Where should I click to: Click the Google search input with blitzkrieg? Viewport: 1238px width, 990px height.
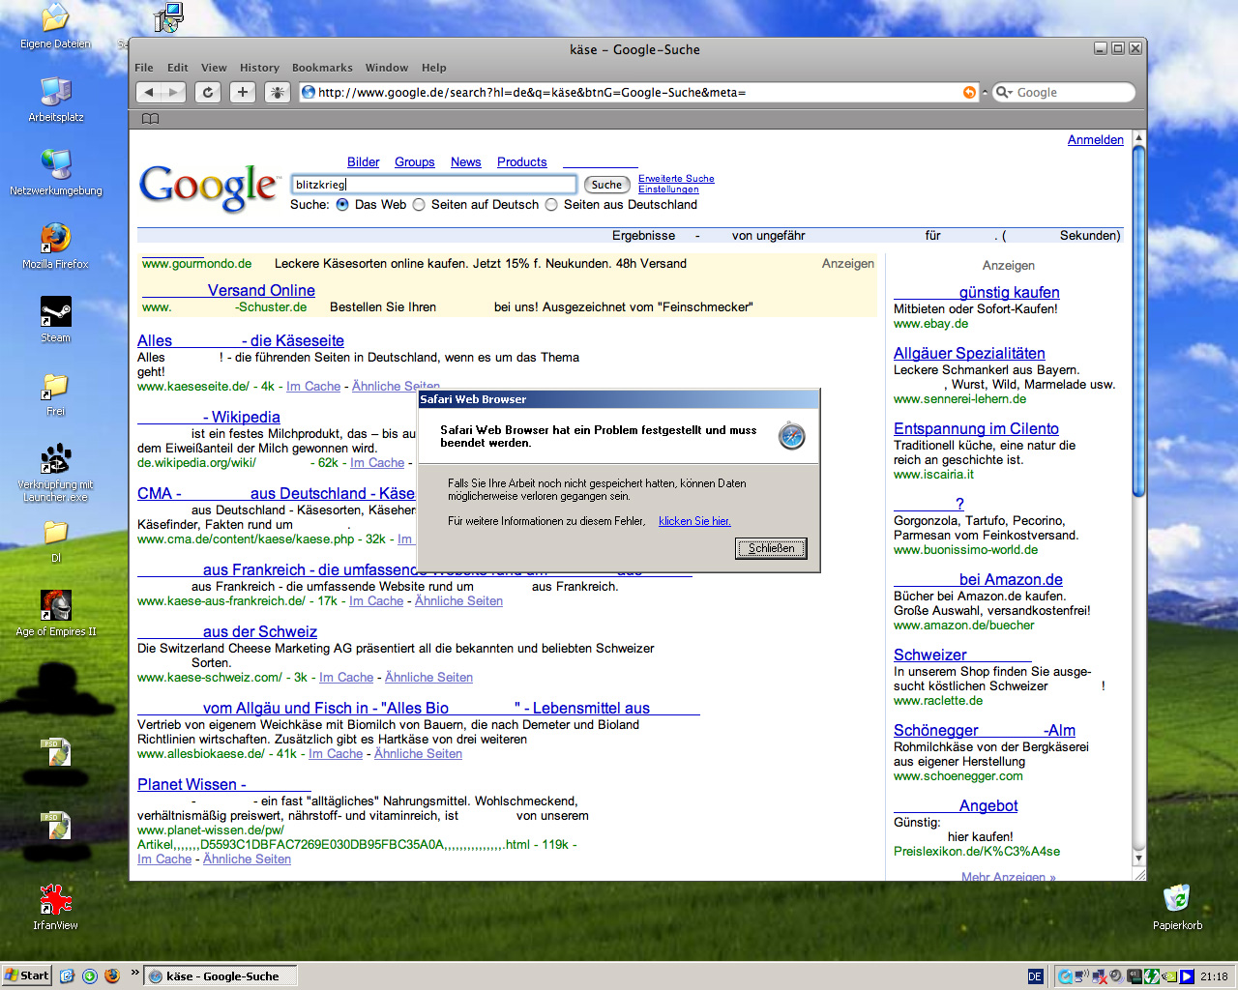tap(433, 185)
